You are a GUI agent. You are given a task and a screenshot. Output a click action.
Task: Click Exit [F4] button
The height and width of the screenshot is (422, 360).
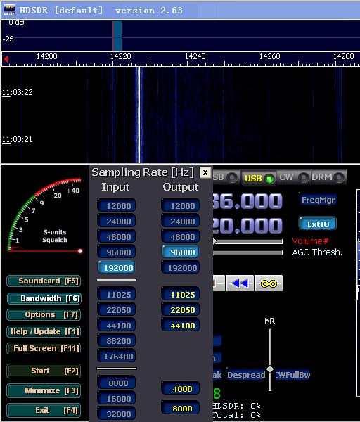click(44, 411)
